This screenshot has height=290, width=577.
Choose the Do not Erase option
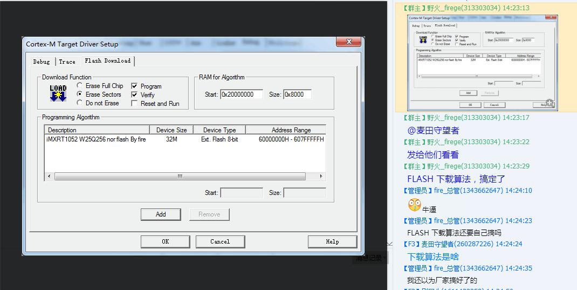tap(80, 103)
